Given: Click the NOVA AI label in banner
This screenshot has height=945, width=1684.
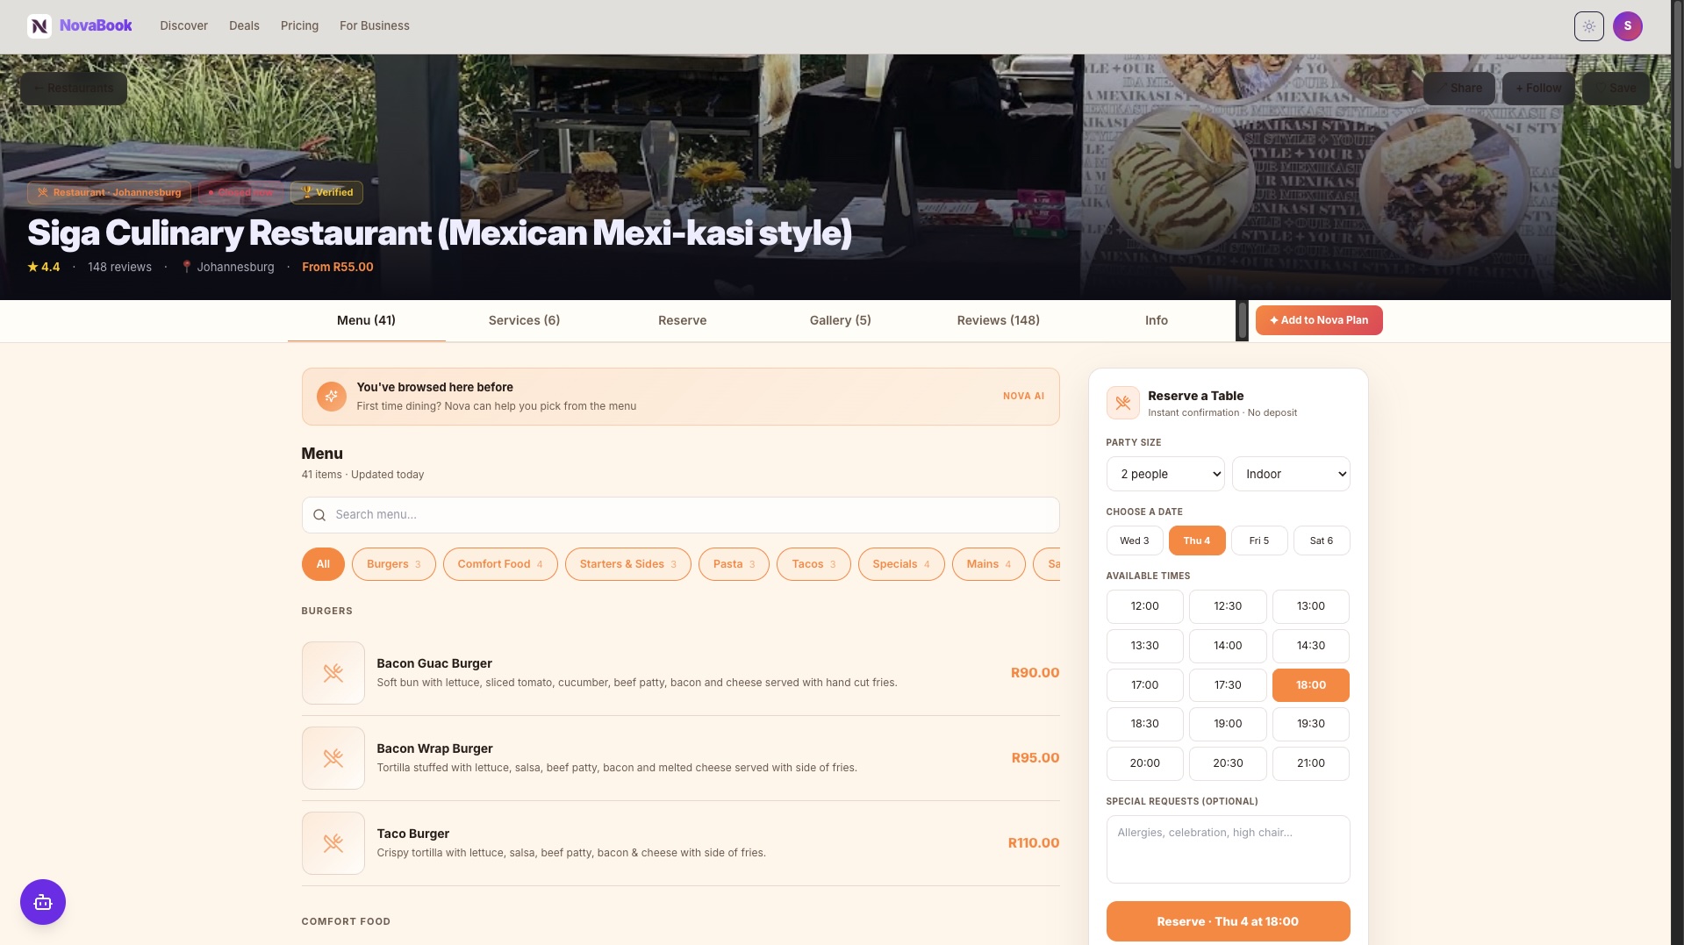Looking at the screenshot, I should pyautogui.click(x=1023, y=397).
